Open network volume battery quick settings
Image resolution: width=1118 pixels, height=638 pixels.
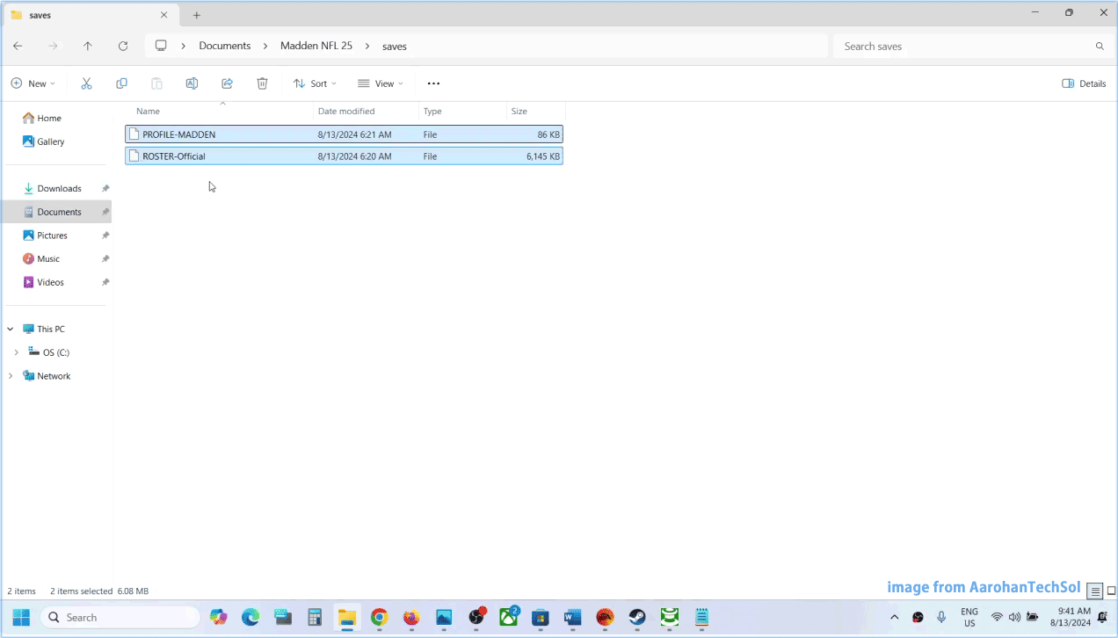[1014, 617]
